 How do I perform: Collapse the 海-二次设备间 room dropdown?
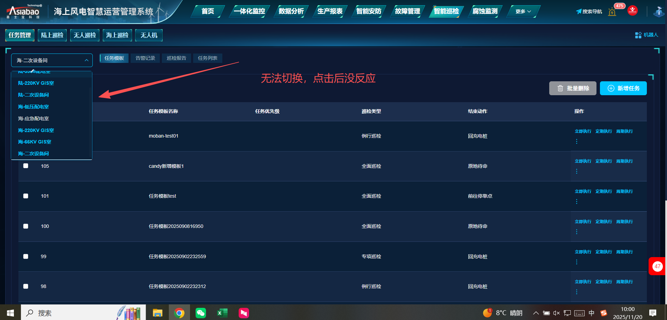87,60
